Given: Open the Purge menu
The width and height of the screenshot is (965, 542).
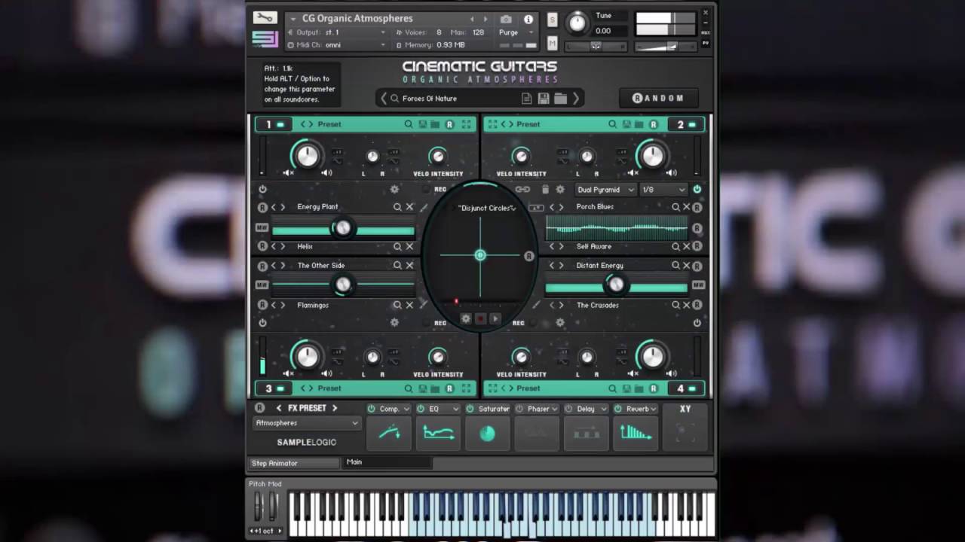Looking at the screenshot, I should (x=516, y=33).
